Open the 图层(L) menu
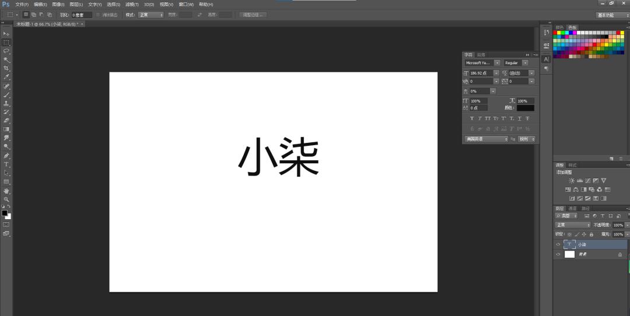 76,5
